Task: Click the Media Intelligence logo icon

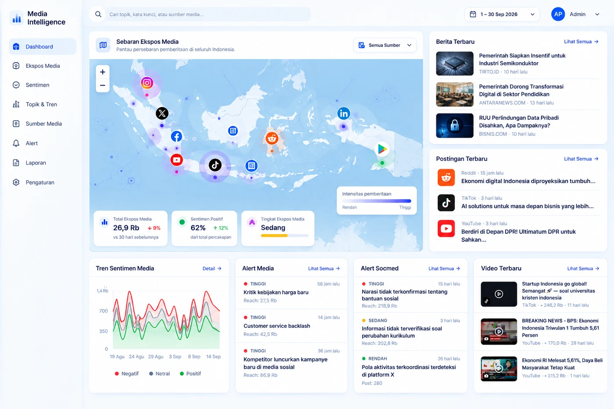Action: [17, 18]
